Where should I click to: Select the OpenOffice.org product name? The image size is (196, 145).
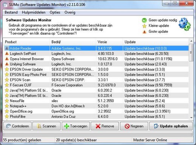(x=21, y=111)
